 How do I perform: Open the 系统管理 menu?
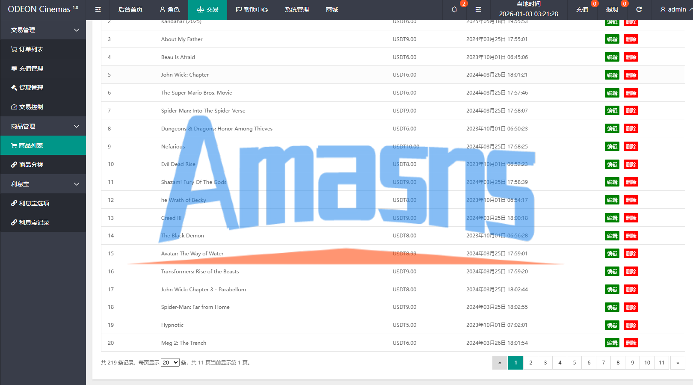tap(297, 9)
